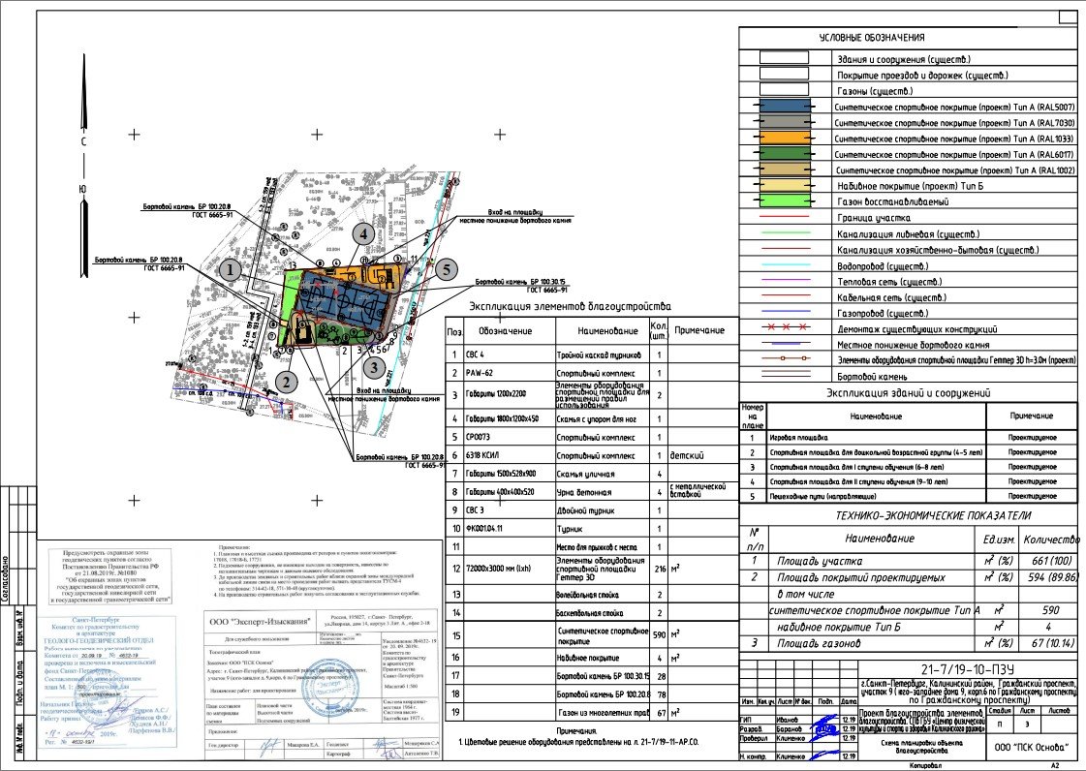Click the Площадь участка row label
This screenshot has height=771, width=1086.
(x=820, y=561)
